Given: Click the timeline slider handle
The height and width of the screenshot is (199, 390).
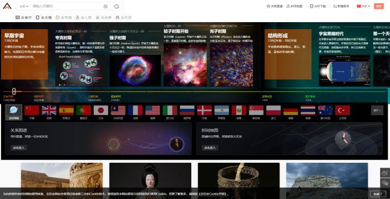Looking at the screenshot, I should (14, 91).
